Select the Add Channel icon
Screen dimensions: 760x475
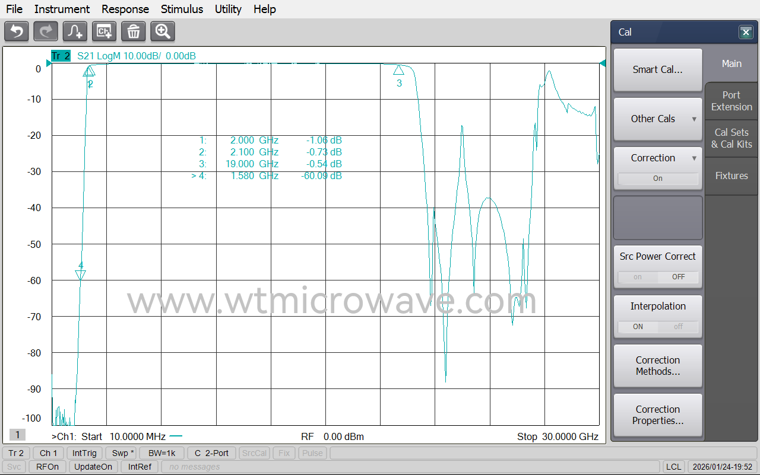point(104,31)
